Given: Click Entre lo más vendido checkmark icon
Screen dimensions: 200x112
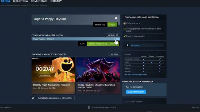Looking at the screenshot, I should (125, 36).
